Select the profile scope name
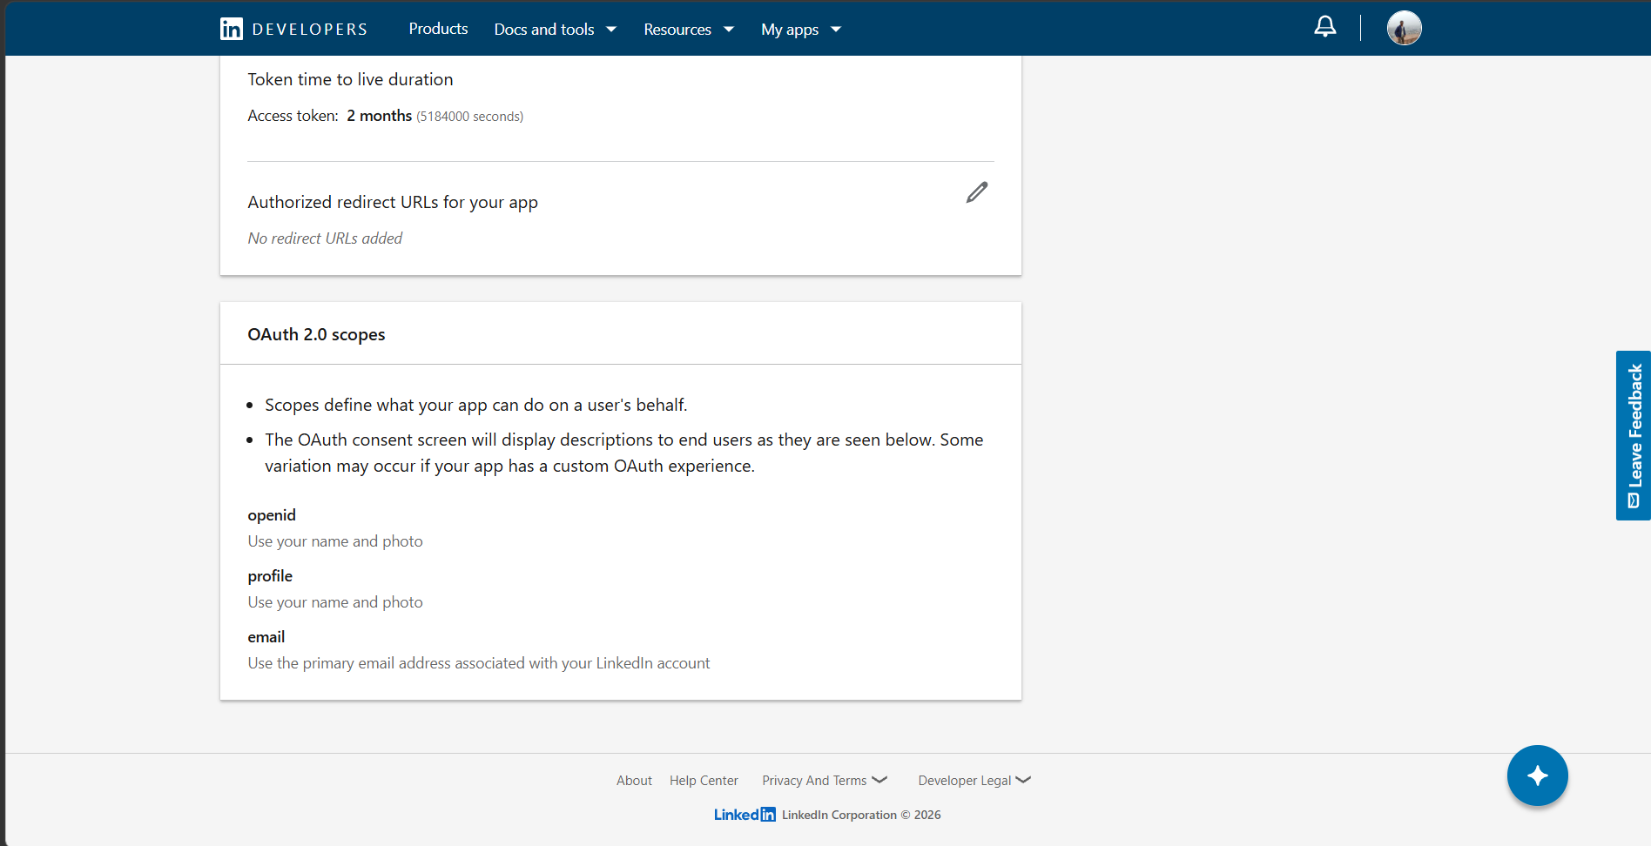The height and width of the screenshot is (846, 1651). coord(270,576)
